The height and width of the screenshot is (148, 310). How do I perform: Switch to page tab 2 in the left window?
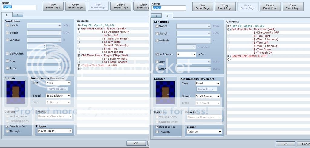[17, 15]
